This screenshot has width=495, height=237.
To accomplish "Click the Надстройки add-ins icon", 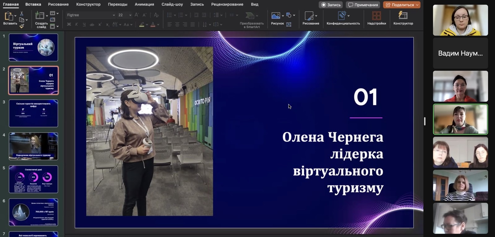I will point(376,15).
